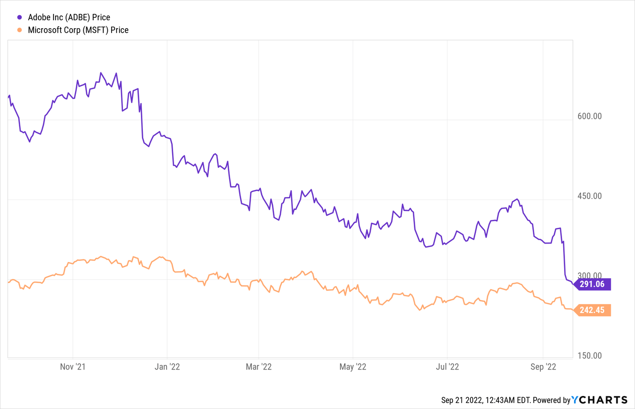
Task: Choose the May '22 date label
Action: 353,367
